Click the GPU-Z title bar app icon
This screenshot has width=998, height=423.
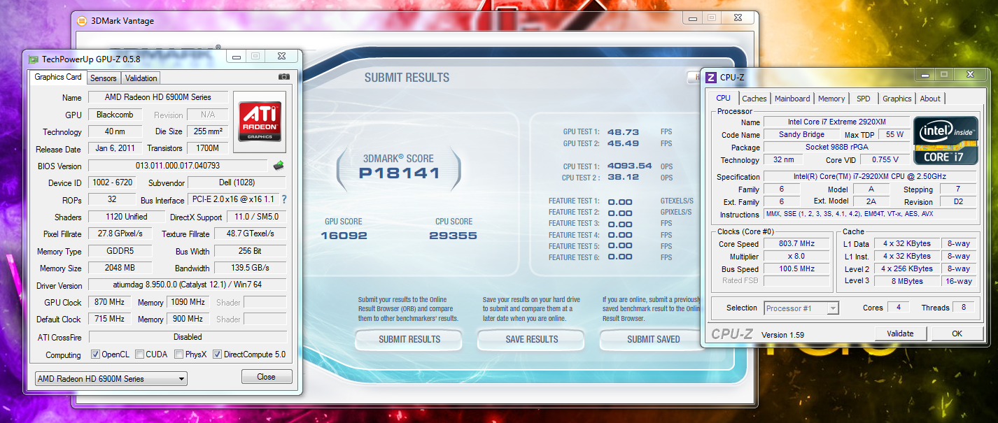coord(33,59)
